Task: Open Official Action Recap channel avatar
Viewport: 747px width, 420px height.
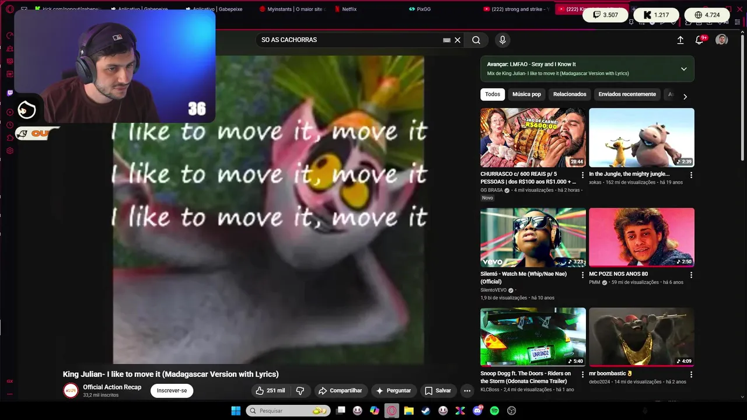Action: pos(71,391)
